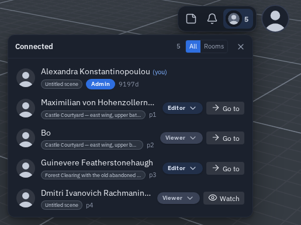
Task: Select the name Guinevere Featherstonehaugh
Action: (x=97, y=163)
